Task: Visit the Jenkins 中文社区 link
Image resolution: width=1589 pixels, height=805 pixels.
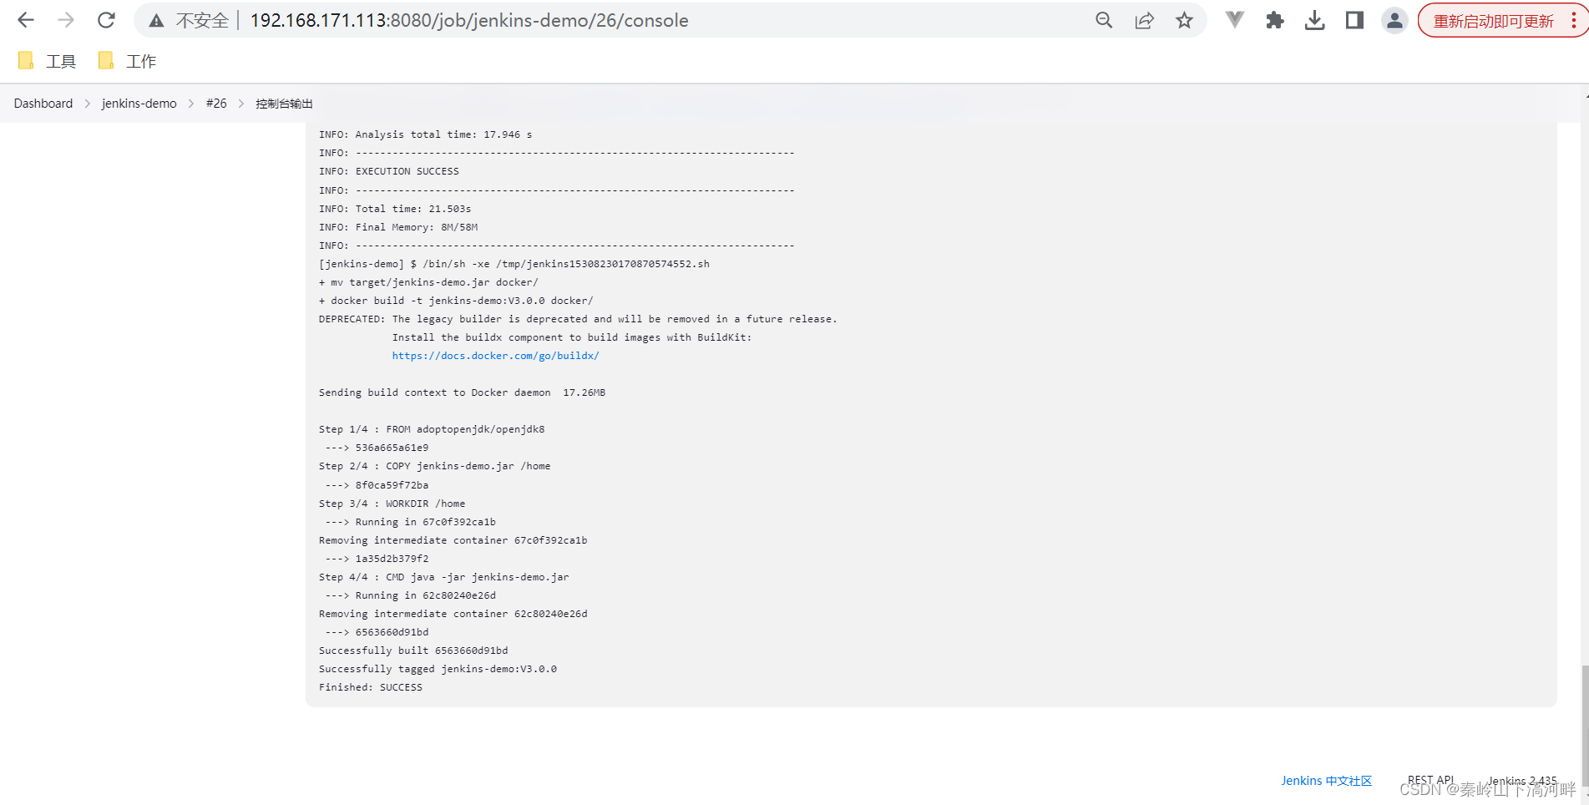Action: click(1326, 780)
